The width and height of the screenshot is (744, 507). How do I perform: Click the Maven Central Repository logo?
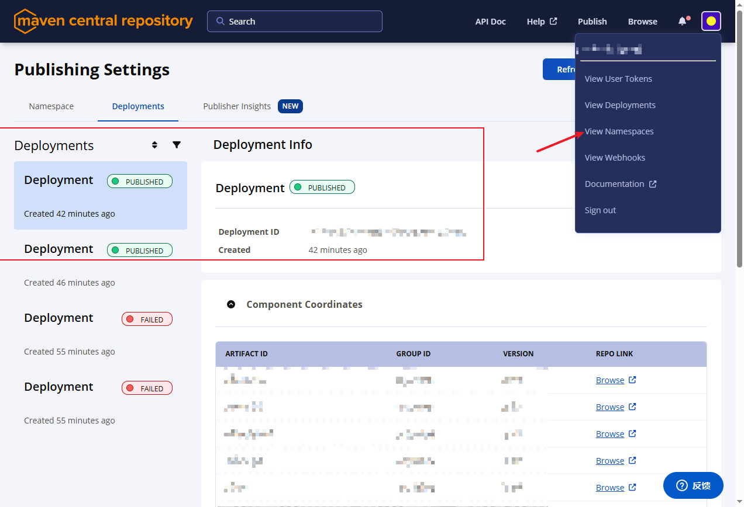[104, 21]
